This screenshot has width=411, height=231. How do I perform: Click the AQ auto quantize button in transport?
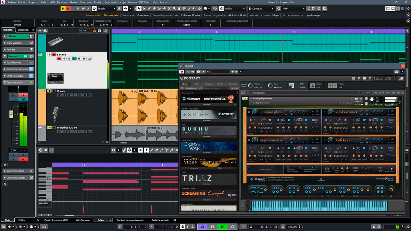pos(44,227)
